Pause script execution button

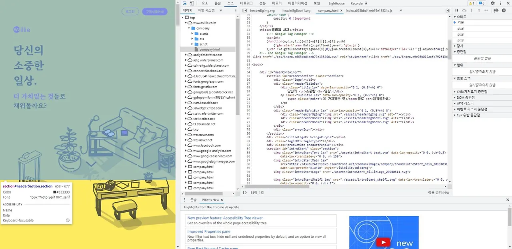(457, 10)
